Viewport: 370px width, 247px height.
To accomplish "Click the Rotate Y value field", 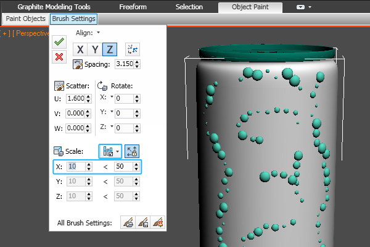I will tap(125, 113).
